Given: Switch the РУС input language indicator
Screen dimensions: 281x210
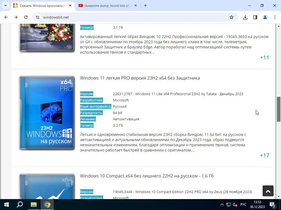Looking at the screenshot, I should click(x=243, y=205).
